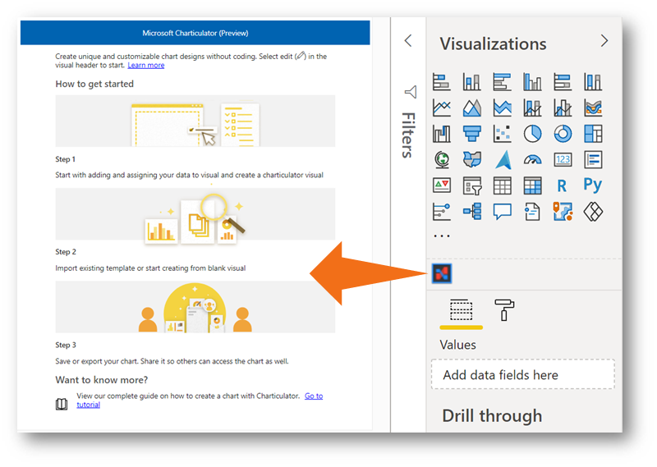Expand the Filters pane with left chevron
Screen dimensions: 657x467
pos(408,41)
